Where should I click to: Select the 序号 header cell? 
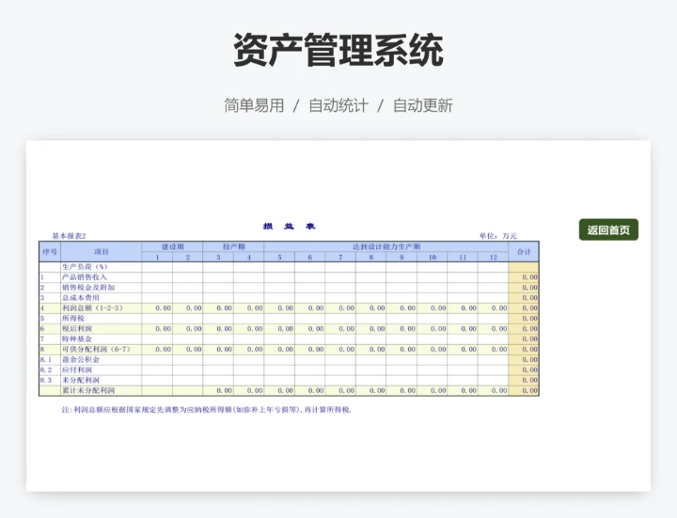coord(50,252)
